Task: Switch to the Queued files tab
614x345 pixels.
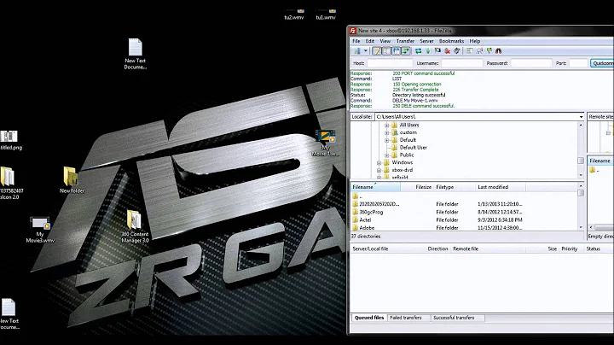Action: click(x=369, y=318)
